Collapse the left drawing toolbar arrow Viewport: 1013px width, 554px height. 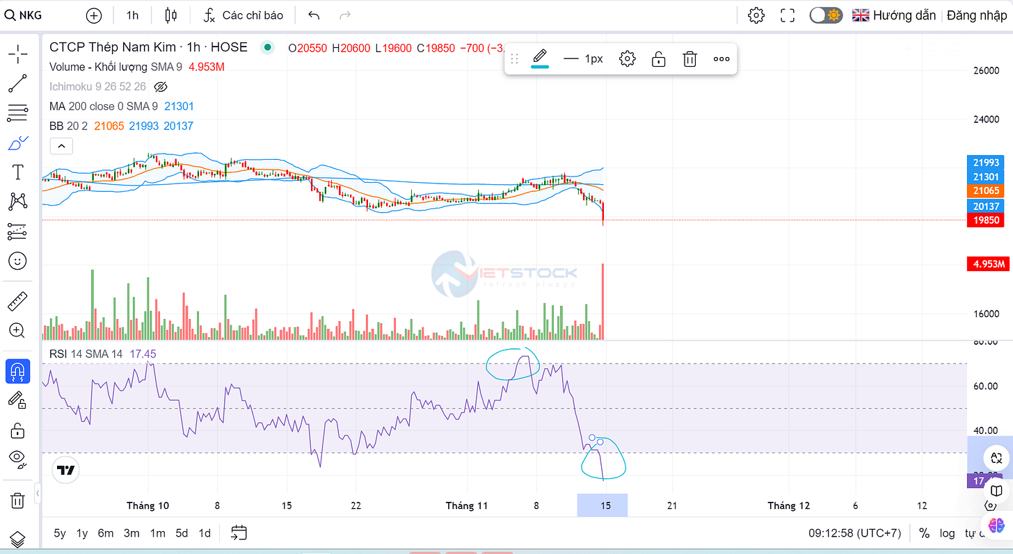[x=38, y=494]
